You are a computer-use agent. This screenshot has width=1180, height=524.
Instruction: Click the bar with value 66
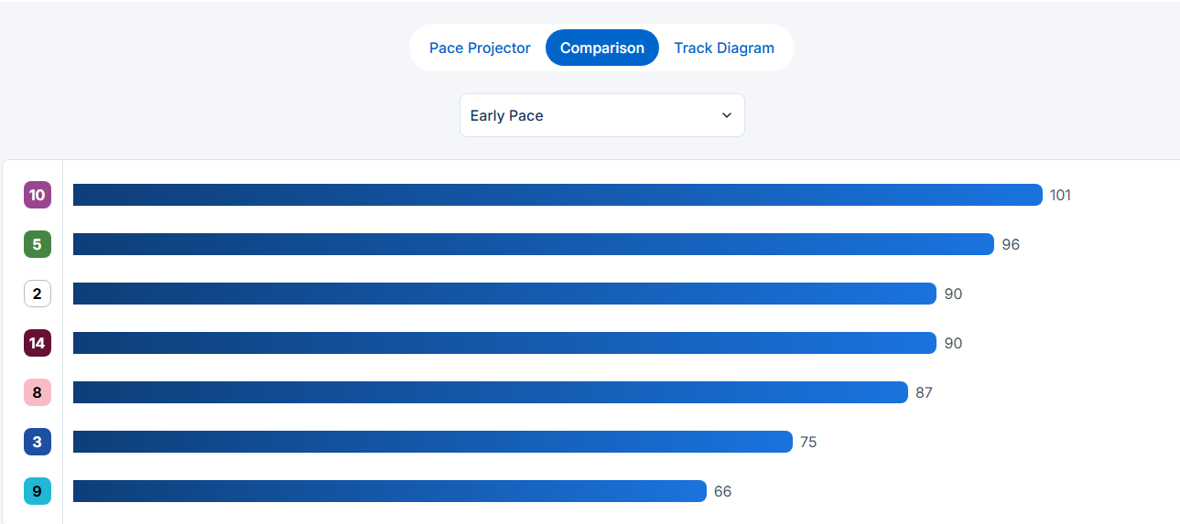(389, 491)
